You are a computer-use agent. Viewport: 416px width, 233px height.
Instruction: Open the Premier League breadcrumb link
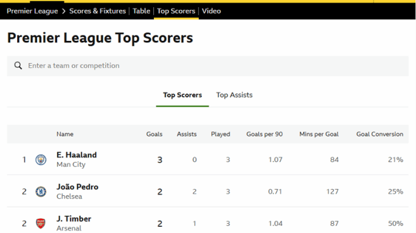coord(33,11)
